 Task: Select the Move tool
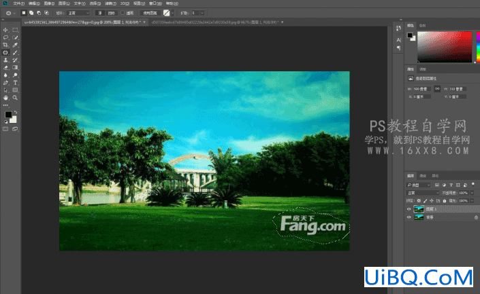5,30
